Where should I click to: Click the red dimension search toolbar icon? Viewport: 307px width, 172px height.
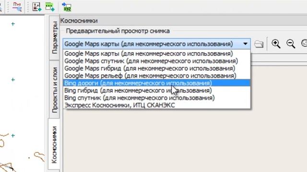click(17, 7)
